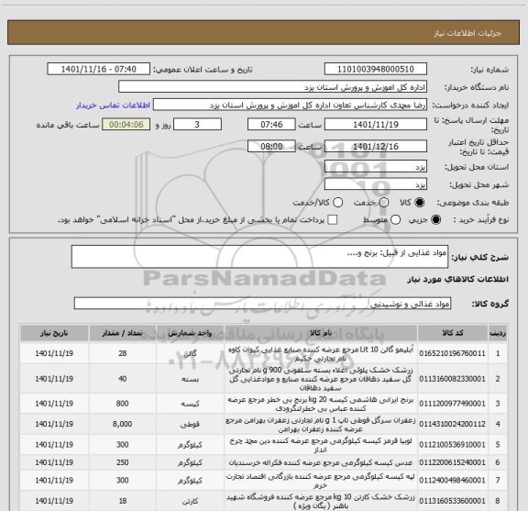
Task: Click the request creator name field
Action: [290, 105]
